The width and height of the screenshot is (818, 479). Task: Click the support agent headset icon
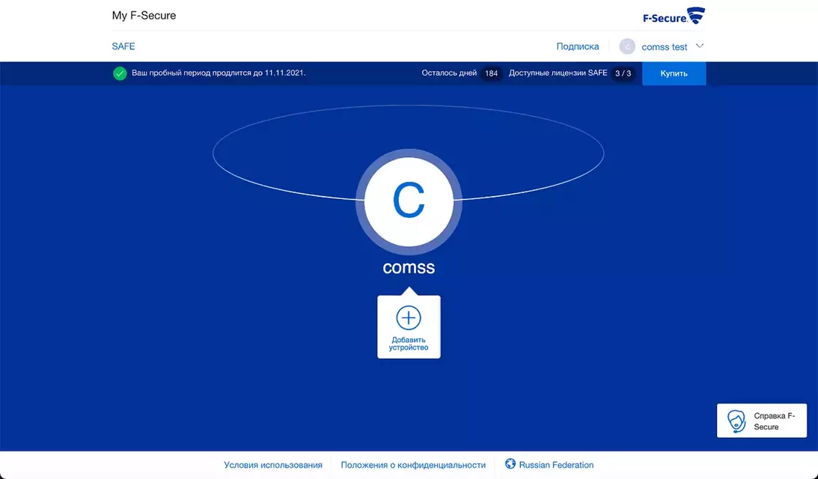pyautogui.click(x=736, y=421)
